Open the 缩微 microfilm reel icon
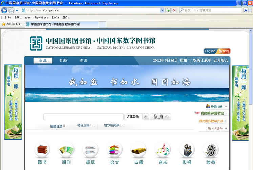253x170 pixels. (211, 150)
